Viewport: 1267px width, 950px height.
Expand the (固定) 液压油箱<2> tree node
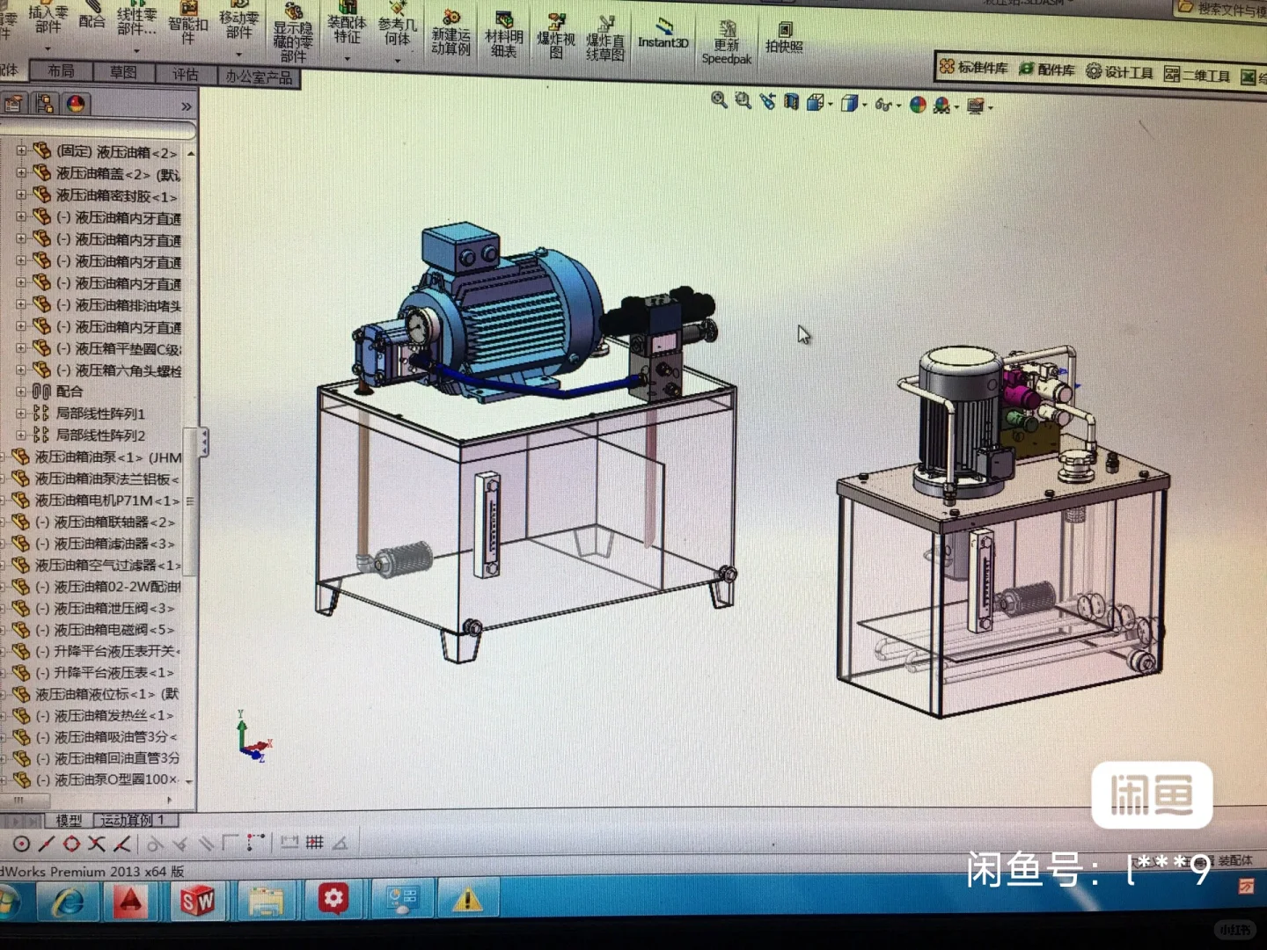[21, 151]
